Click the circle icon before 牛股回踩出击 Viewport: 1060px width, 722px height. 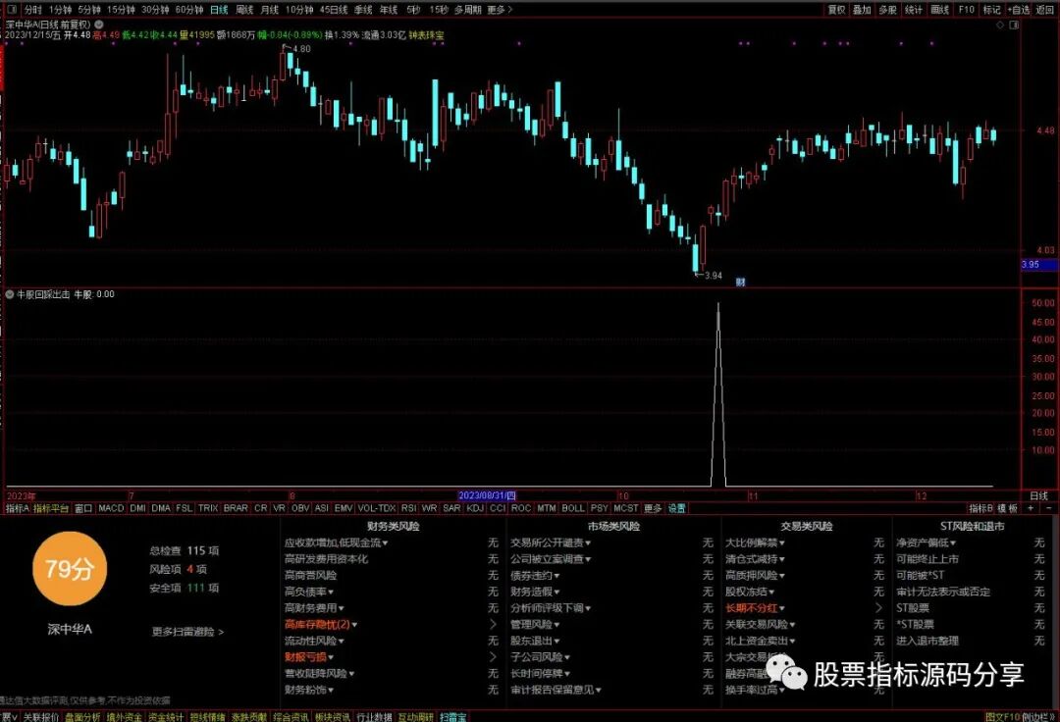point(10,294)
